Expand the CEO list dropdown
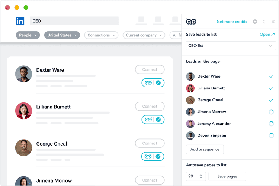Viewport: 279px width, 186px height. point(231,46)
